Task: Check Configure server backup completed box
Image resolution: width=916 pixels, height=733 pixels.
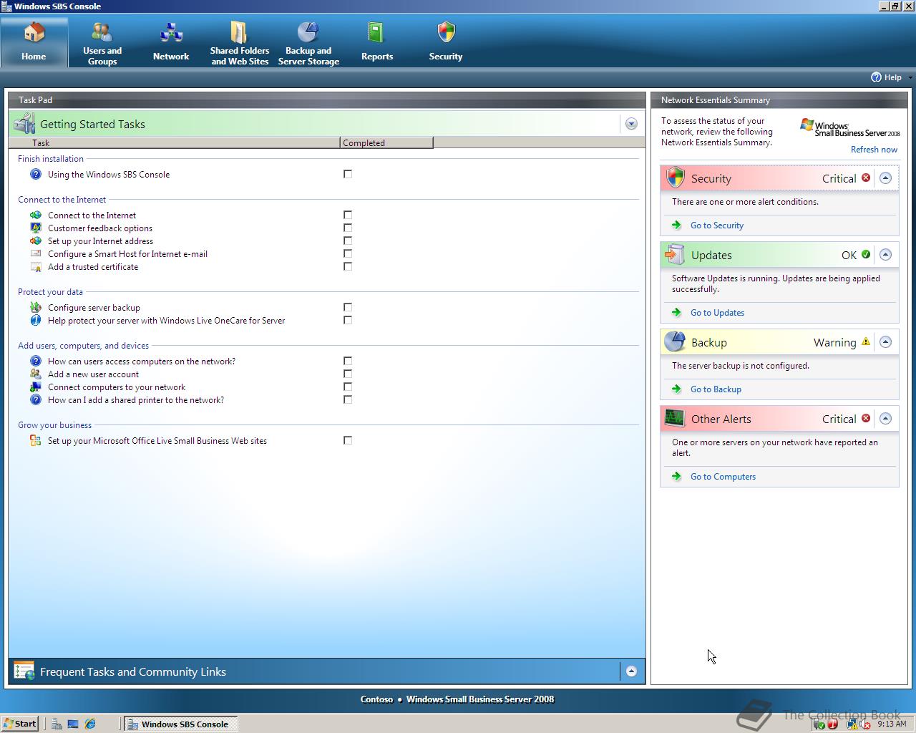Action: (348, 307)
